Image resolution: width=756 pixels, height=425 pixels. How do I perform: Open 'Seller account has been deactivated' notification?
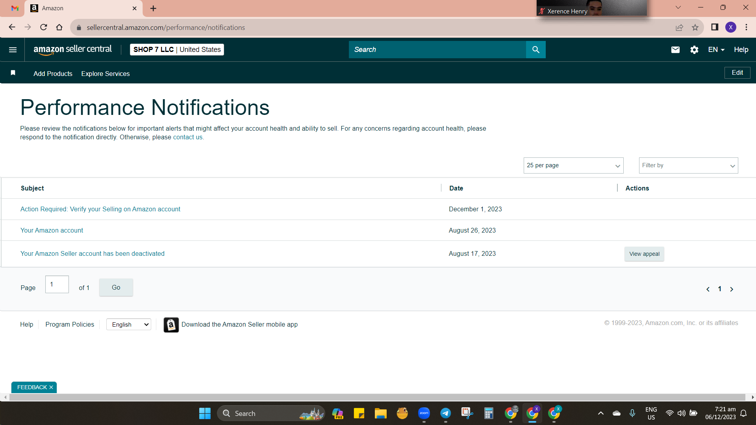click(93, 254)
